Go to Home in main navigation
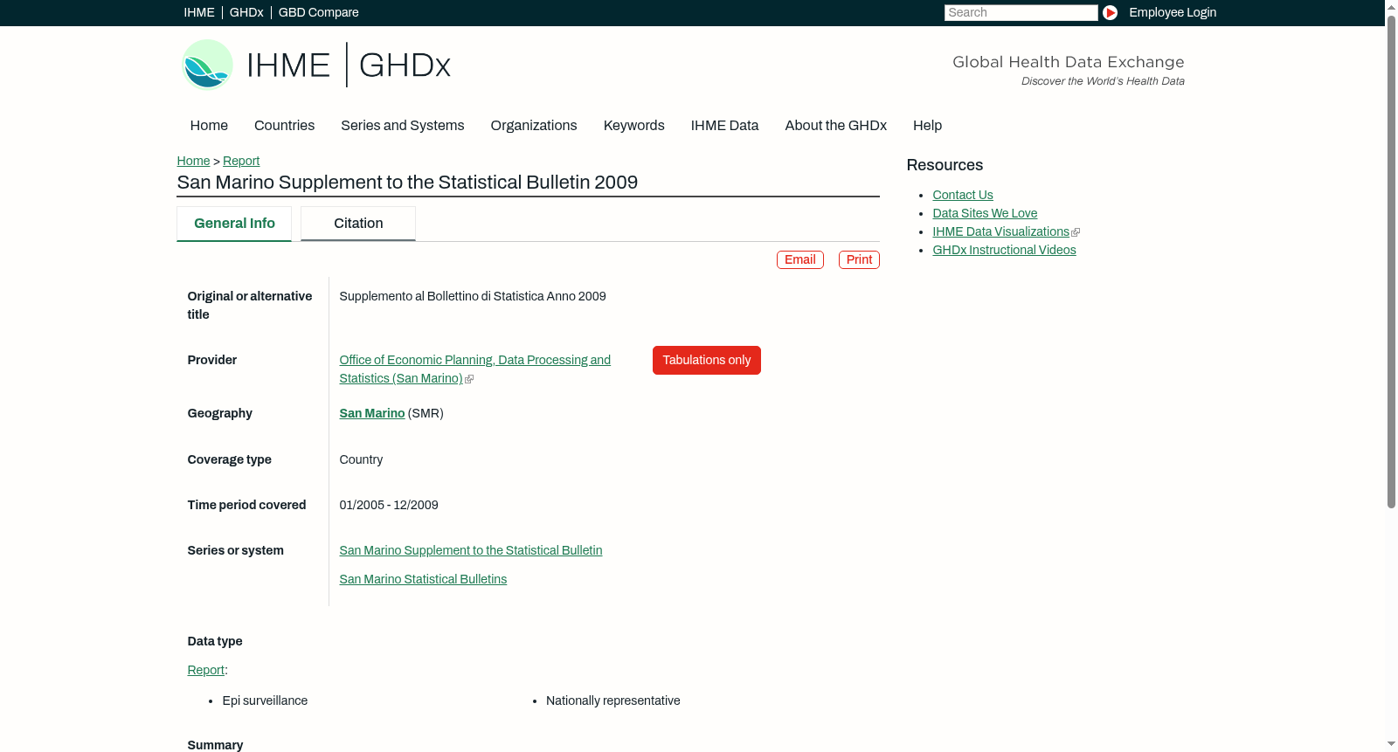This screenshot has height=752, width=1398. [x=209, y=126]
